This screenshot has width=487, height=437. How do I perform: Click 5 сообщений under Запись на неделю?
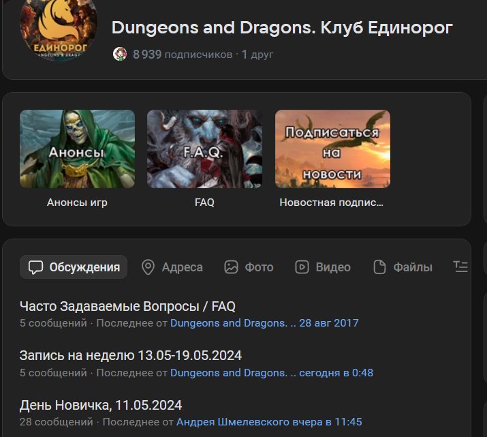pyautogui.click(x=53, y=373)
